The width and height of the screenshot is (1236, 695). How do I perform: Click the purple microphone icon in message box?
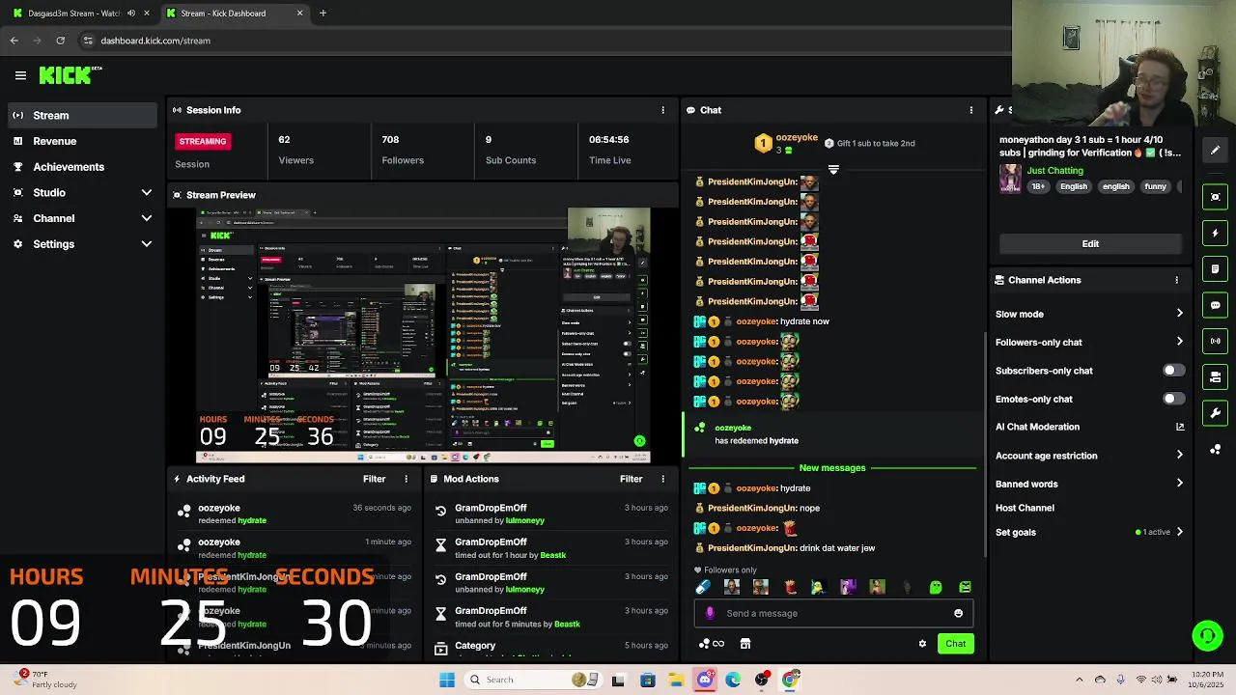click(x=710, y=613)
